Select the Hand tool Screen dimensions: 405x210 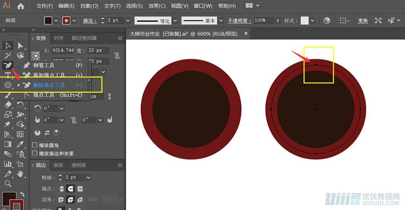pyautogui.click(x=20, y=174)
